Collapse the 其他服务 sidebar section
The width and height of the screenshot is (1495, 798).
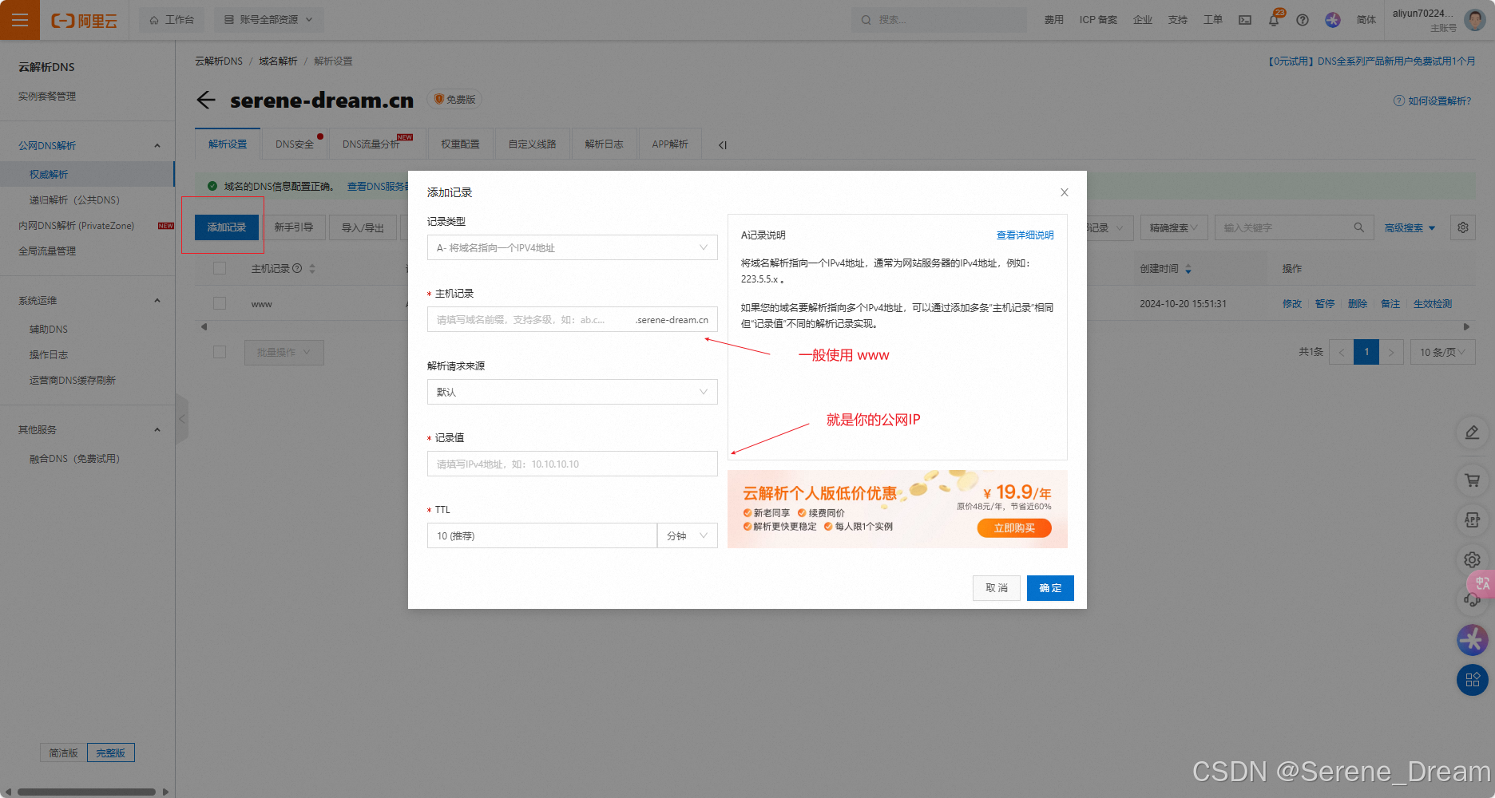(x=157, y=429)
